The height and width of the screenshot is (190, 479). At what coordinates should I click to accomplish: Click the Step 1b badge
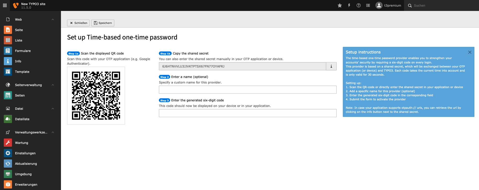(x=165, y=53)
